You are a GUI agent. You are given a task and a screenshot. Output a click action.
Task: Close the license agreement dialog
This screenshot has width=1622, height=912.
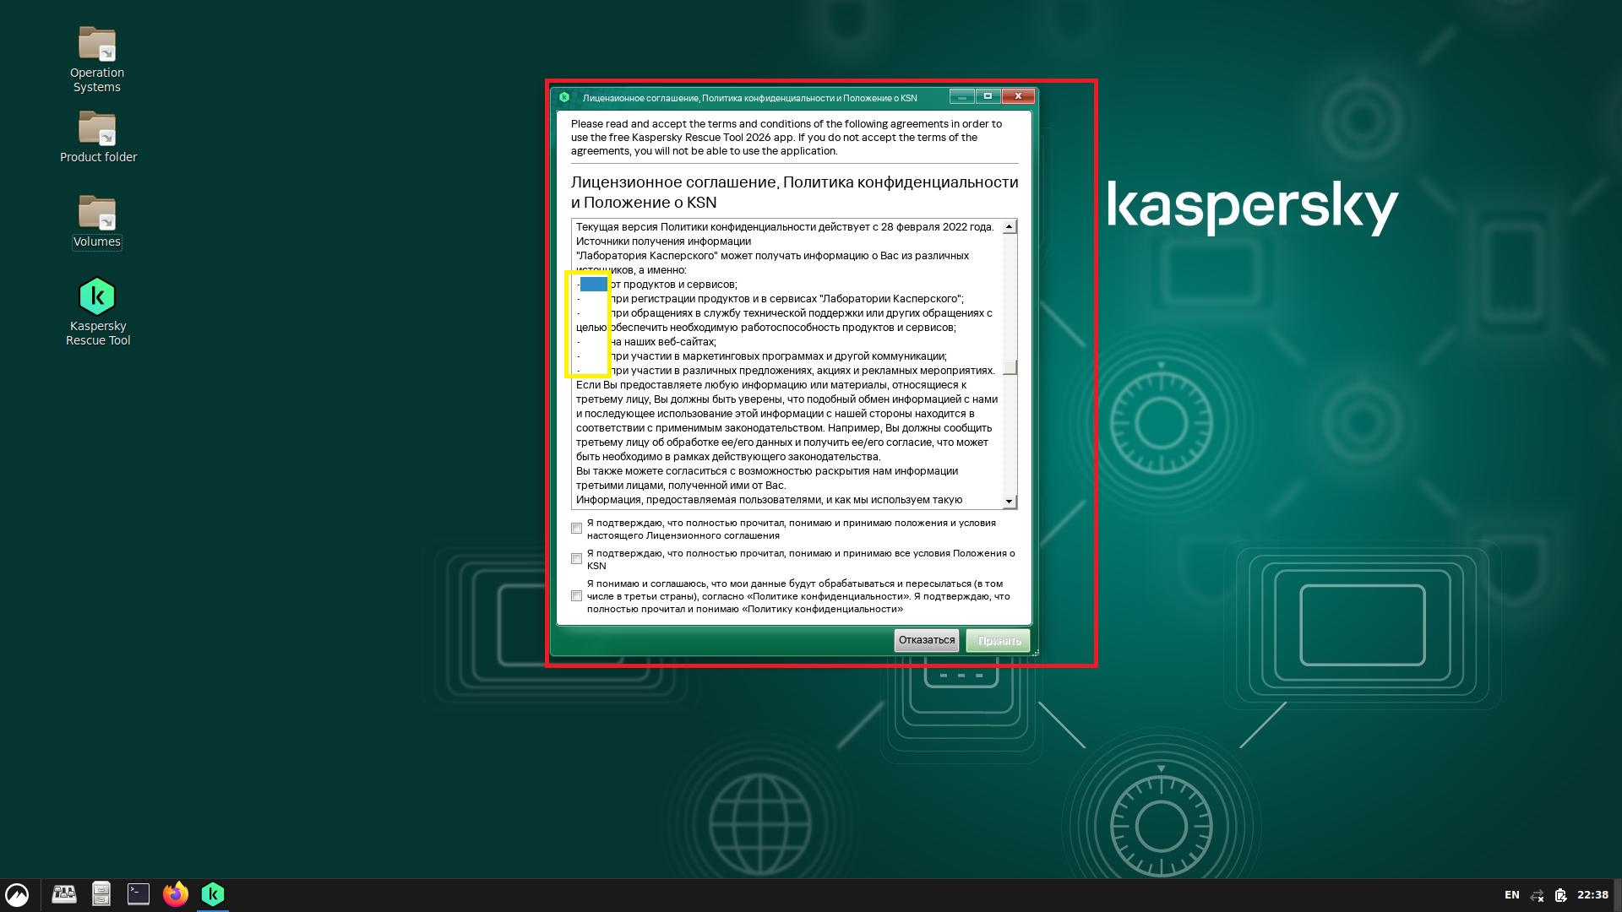tap(1019, 96)
